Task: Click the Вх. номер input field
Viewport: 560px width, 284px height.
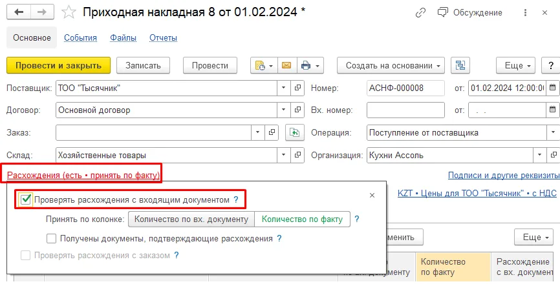Action: (405, 110)
